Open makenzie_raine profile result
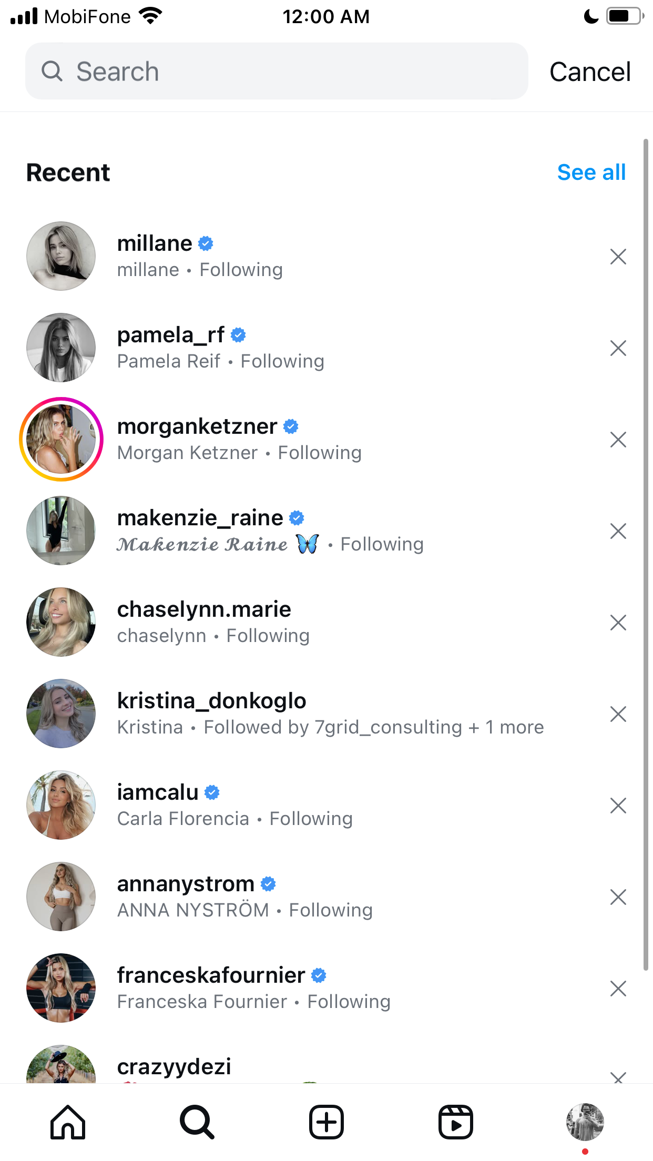Image resolution: width=653 pixels, height=1161 pixels. 326,531
